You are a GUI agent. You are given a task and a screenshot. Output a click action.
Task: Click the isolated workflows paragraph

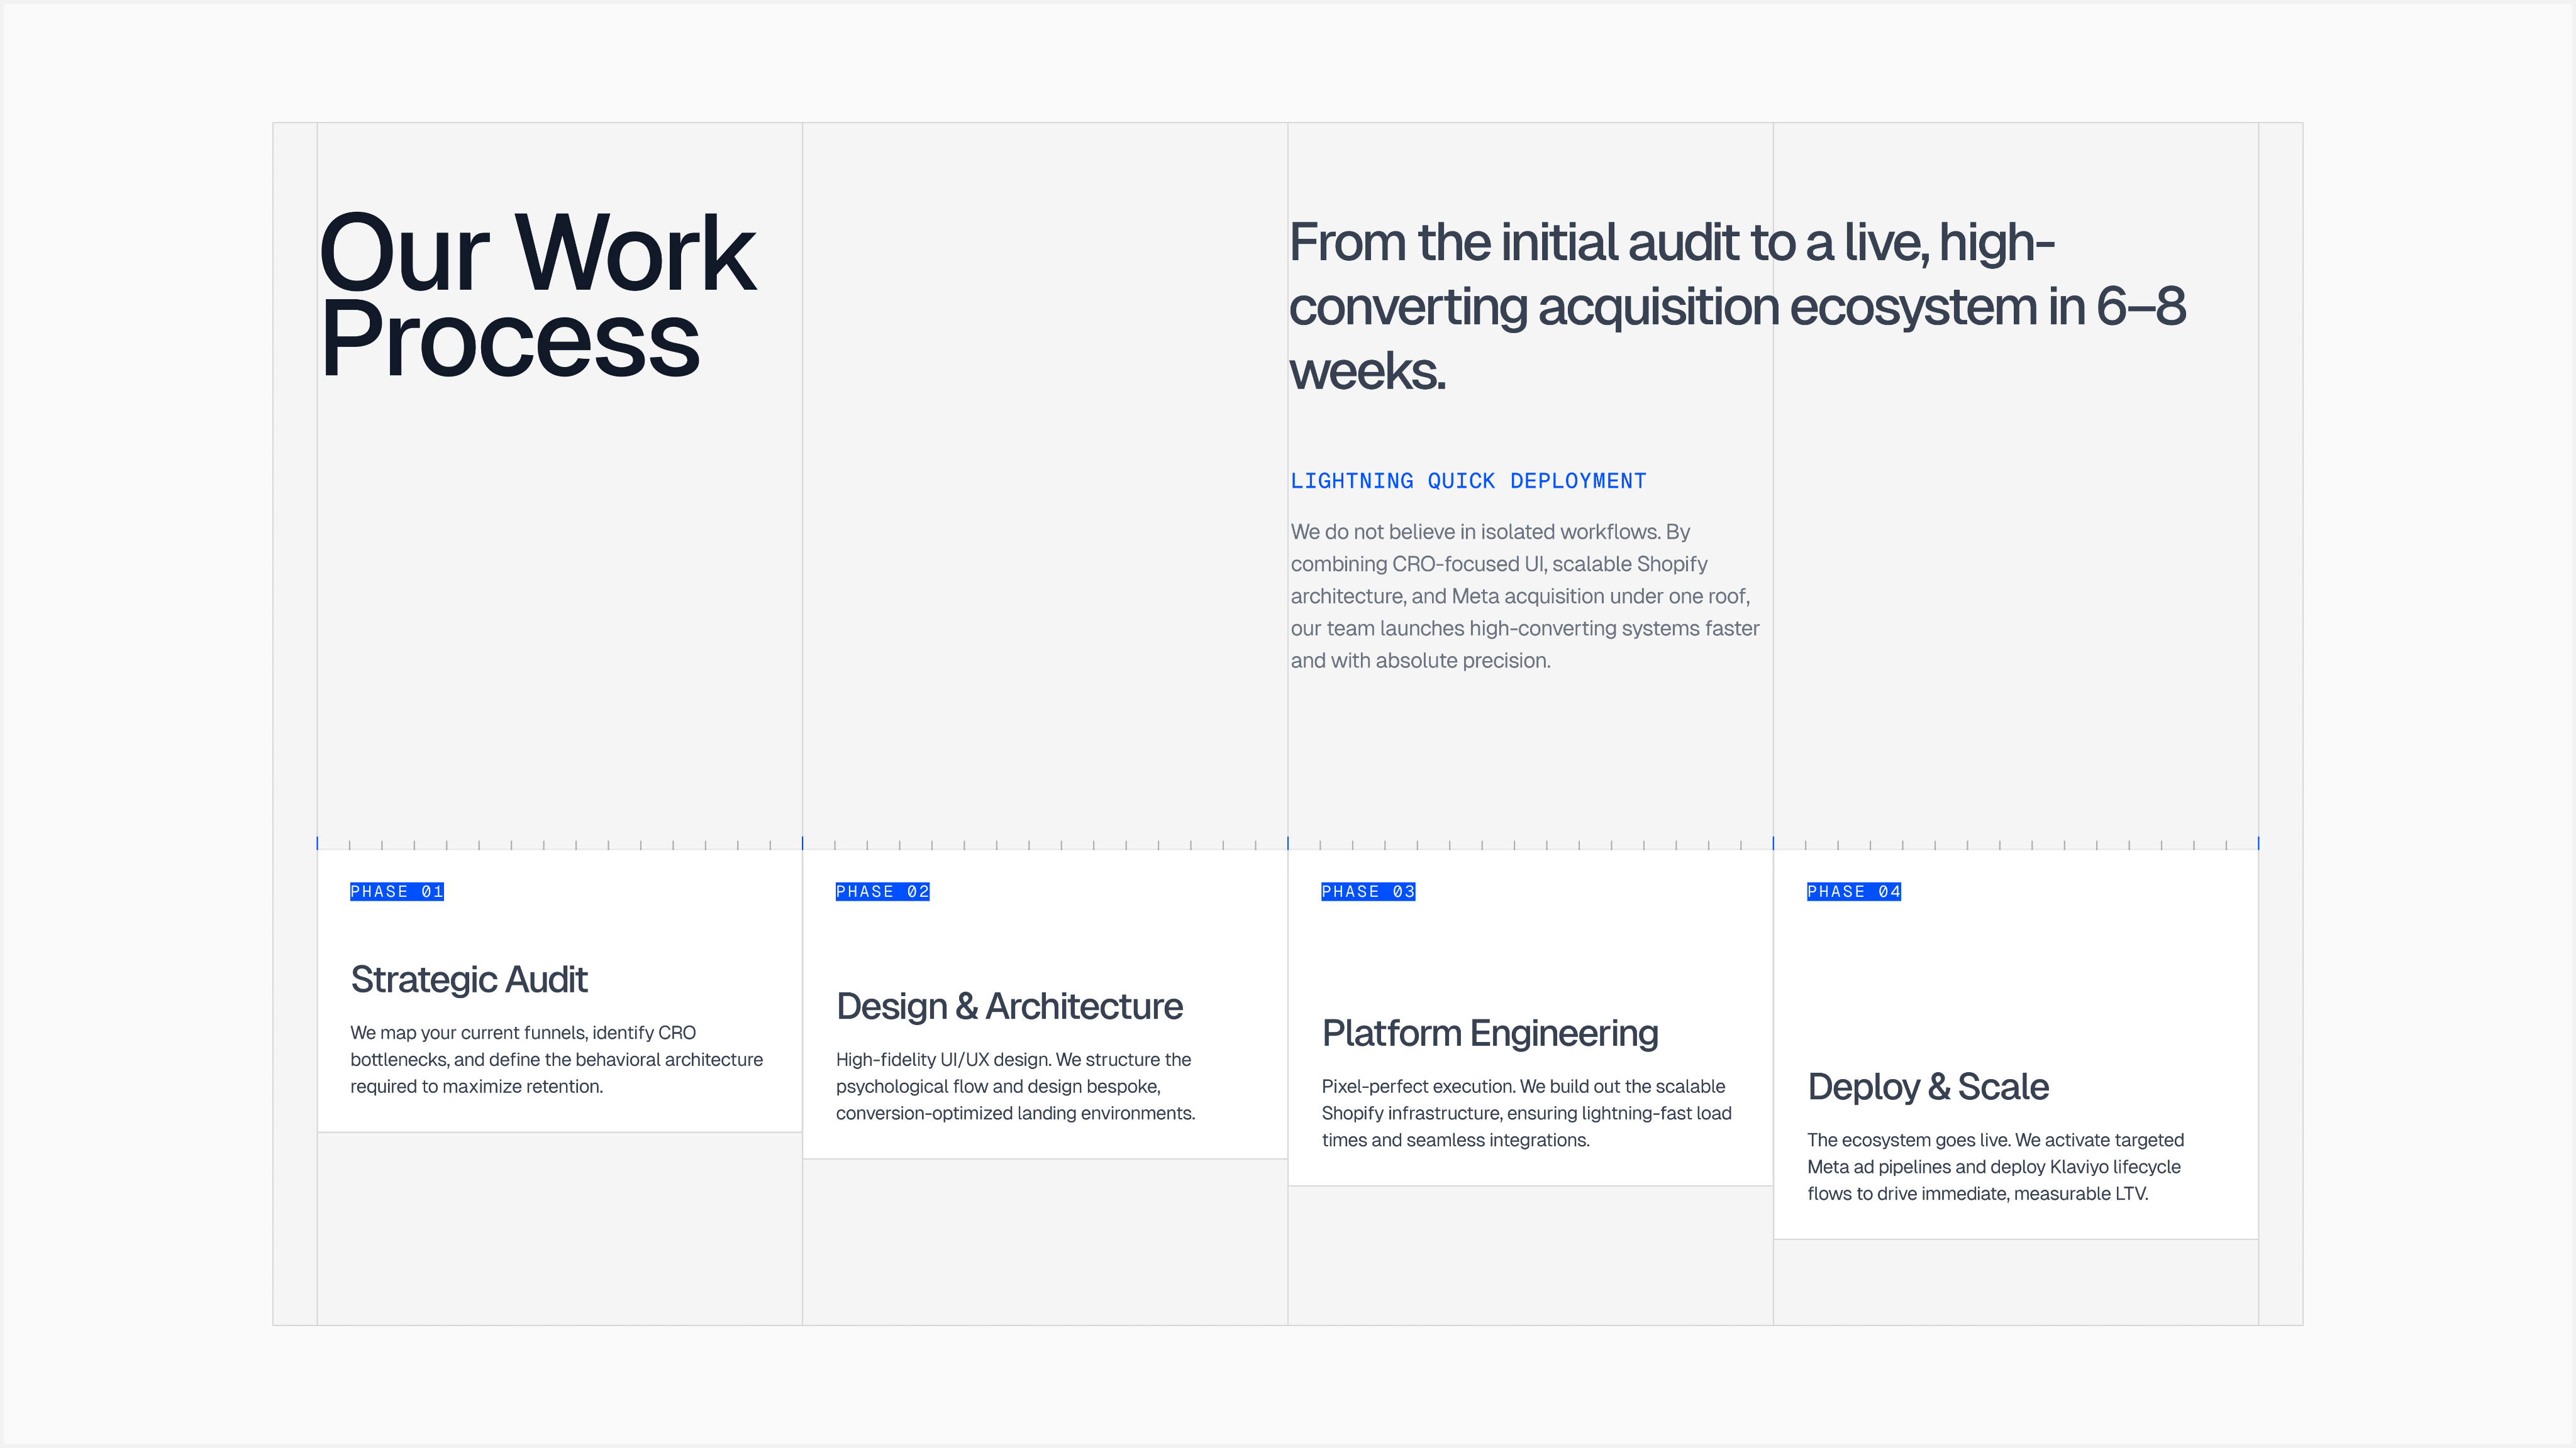click(1523, 596)
